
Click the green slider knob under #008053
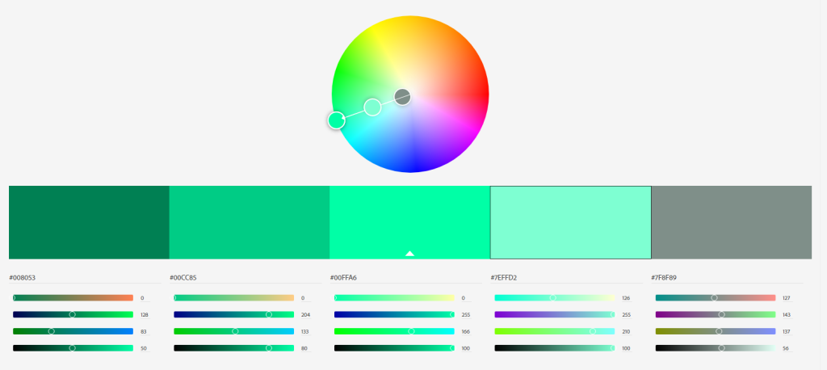click(x=73, y=314)
